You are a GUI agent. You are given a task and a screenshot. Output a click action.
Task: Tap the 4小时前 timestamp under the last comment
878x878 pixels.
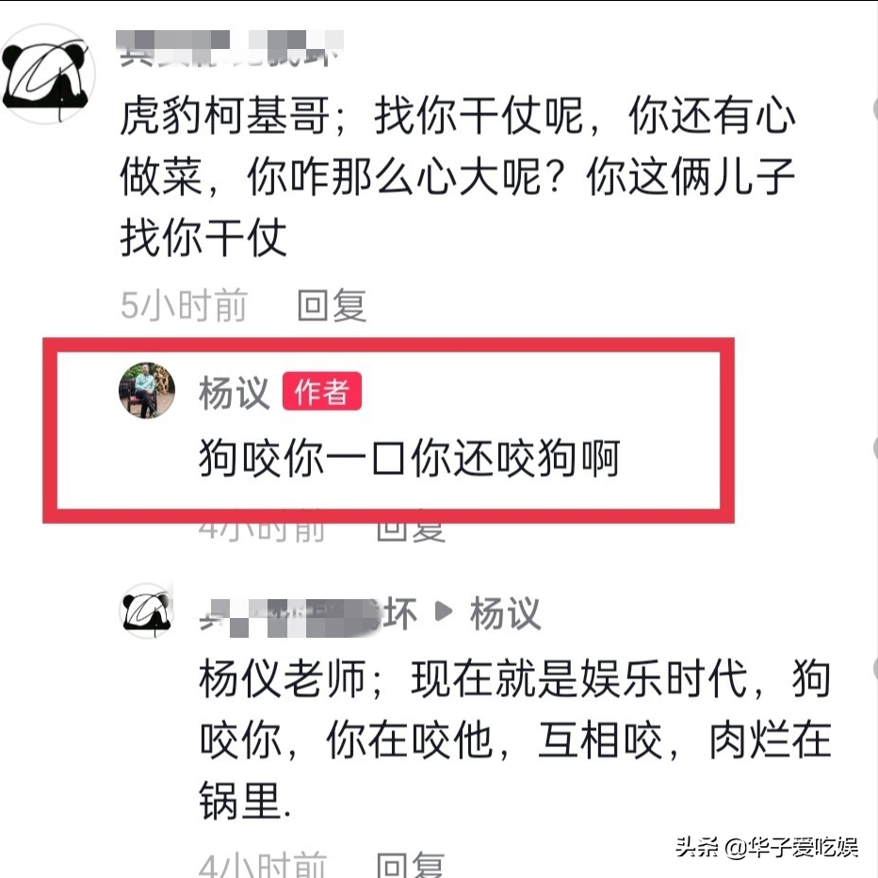(x=262, y=865)
